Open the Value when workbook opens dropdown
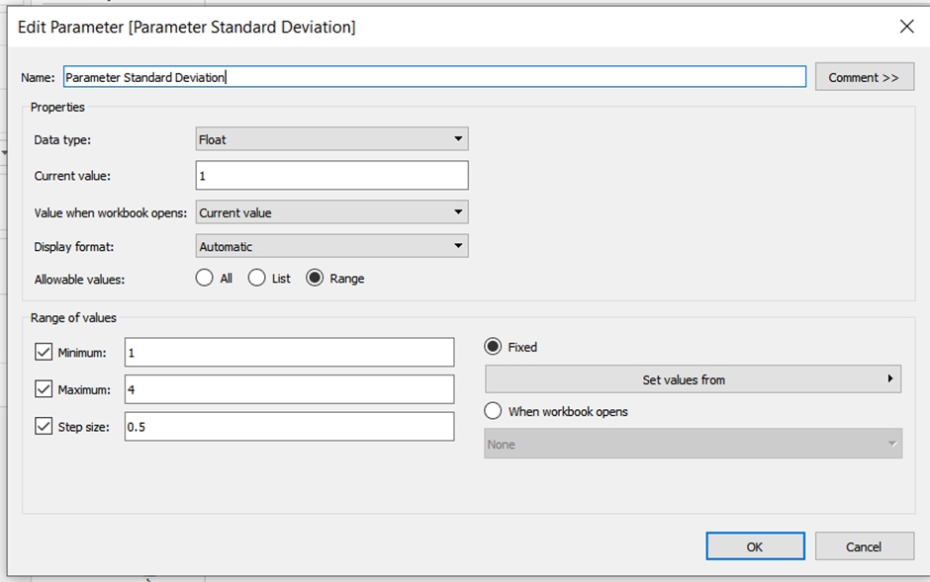This screenshot has width=930, height=582. [331, 211]
